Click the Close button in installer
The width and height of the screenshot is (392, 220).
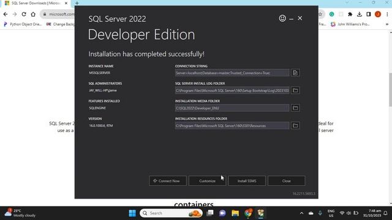(287, 181)
